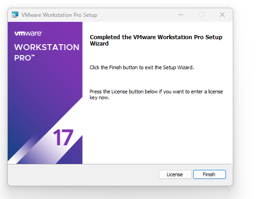This screenshot has height=199, width=257.
Task: Click the PRO label on banner
Action: (24, 58)
